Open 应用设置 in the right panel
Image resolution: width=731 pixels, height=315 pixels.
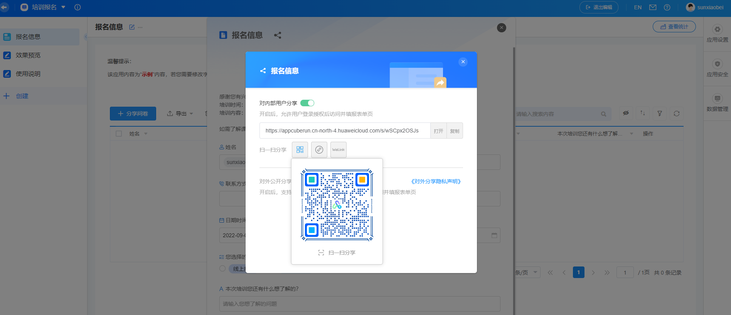(x=717, y=34)
